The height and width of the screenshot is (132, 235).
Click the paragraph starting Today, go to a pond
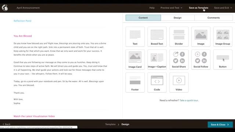click(x=59, y=83)
